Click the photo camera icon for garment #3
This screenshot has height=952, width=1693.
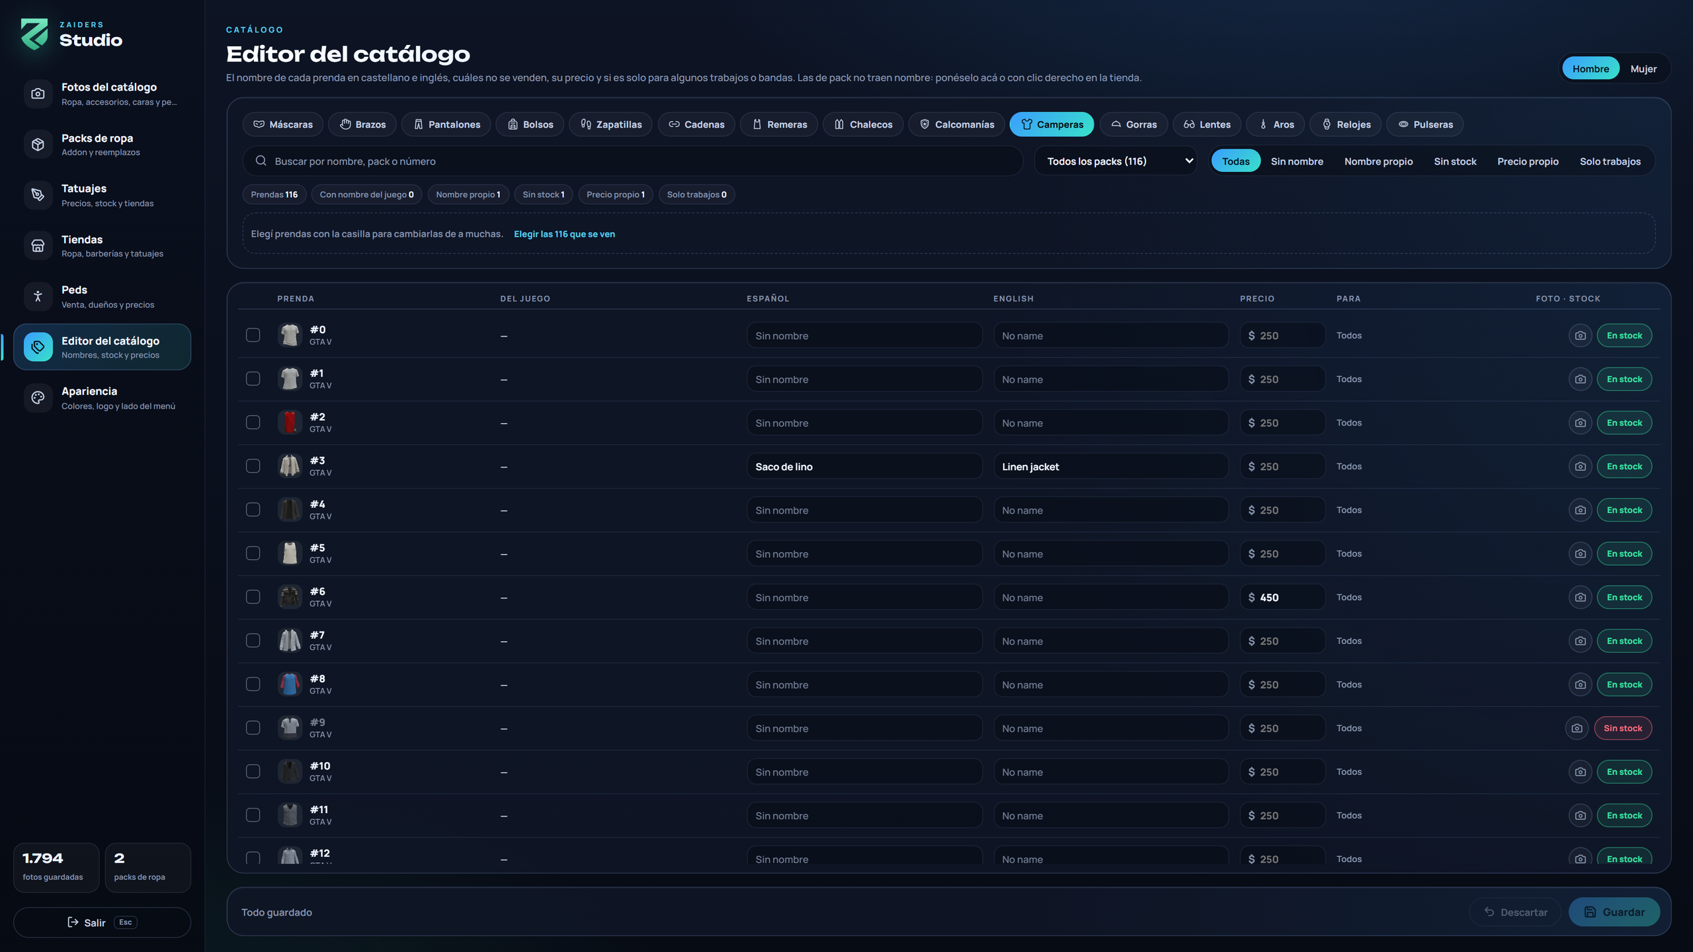[1580, 466]
